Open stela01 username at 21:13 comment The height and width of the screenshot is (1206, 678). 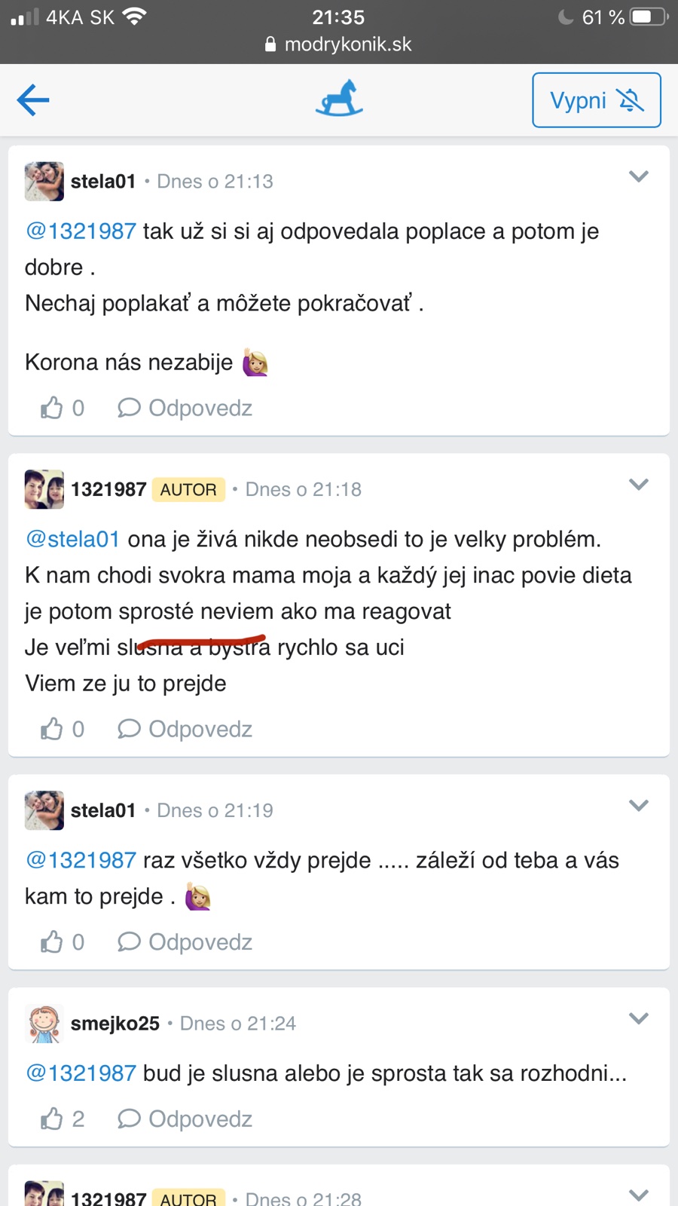(x=102, y=181)
